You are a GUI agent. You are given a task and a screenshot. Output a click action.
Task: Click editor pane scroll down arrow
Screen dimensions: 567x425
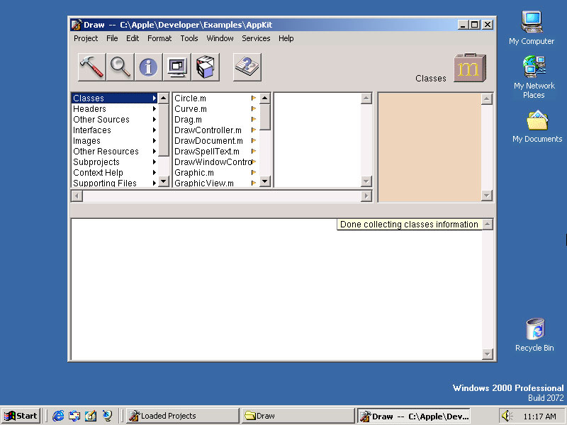point(487,353)
